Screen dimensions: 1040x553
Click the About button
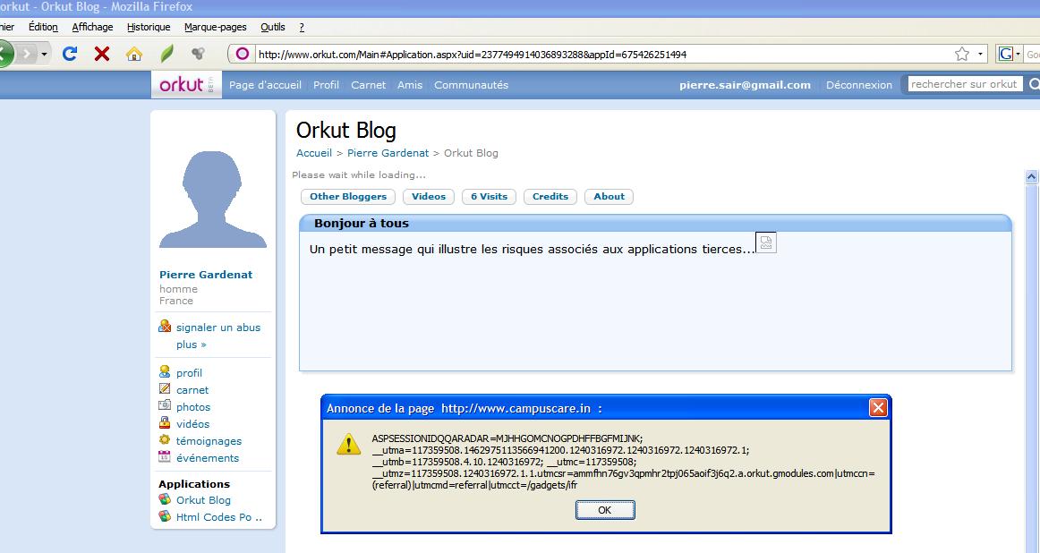609,196
